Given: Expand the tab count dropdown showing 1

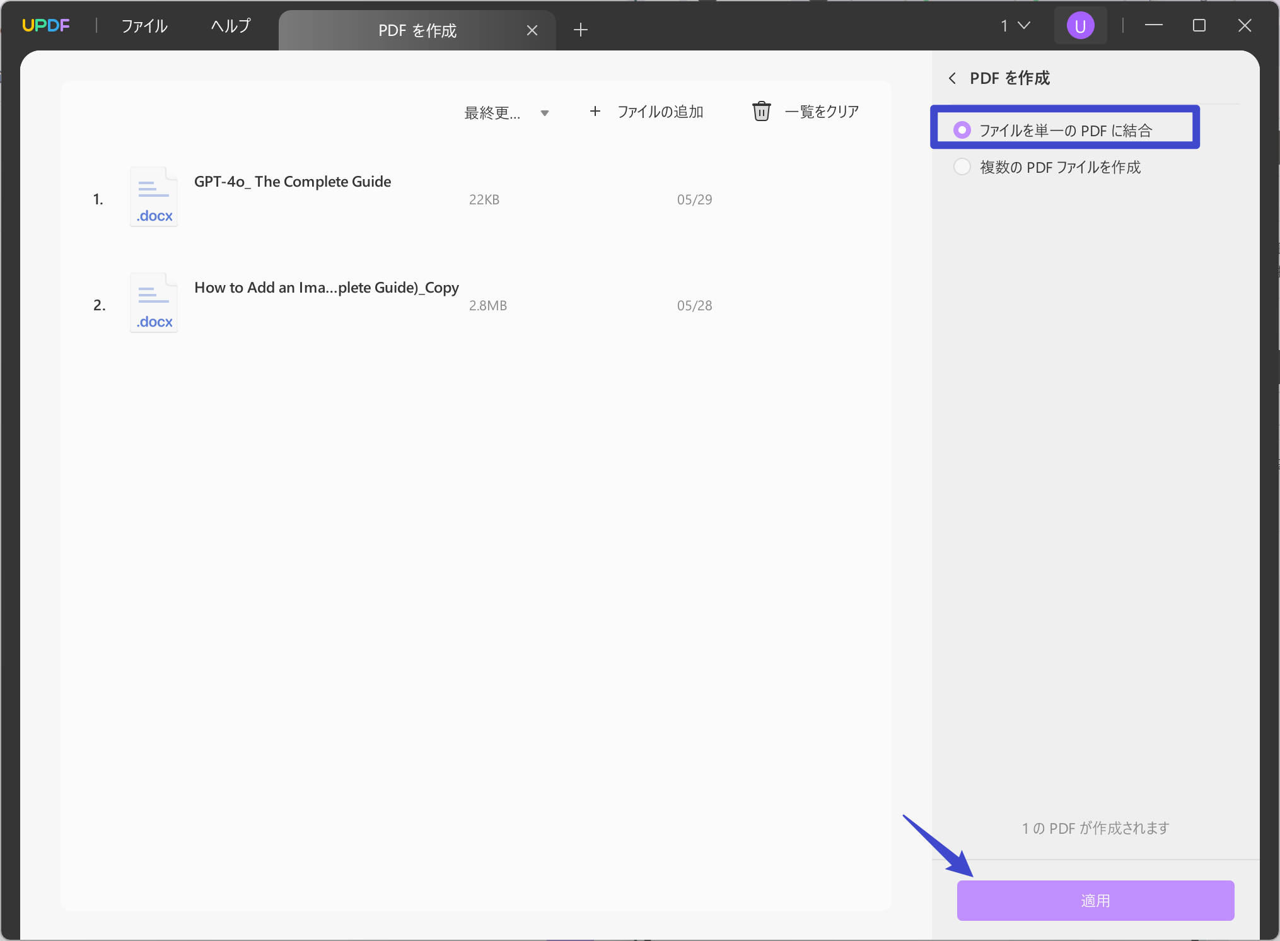Looking at the screenshot, I should pyautogui.click(x=1015, y=26).
